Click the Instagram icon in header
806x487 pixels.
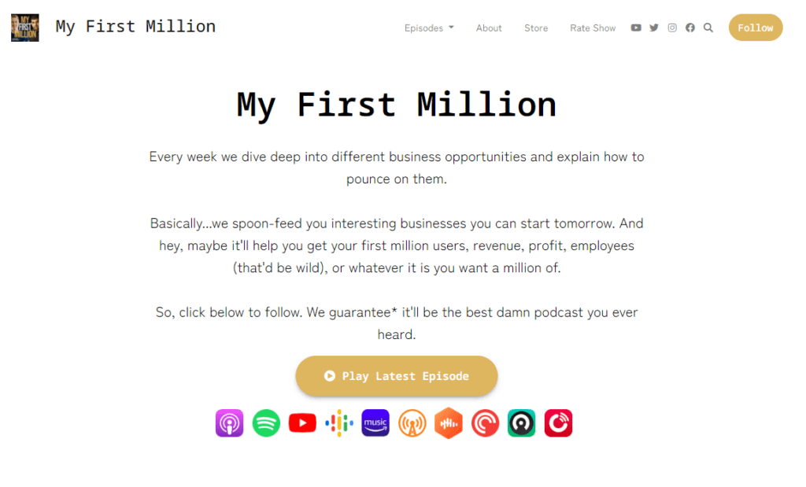pos(672,28)
